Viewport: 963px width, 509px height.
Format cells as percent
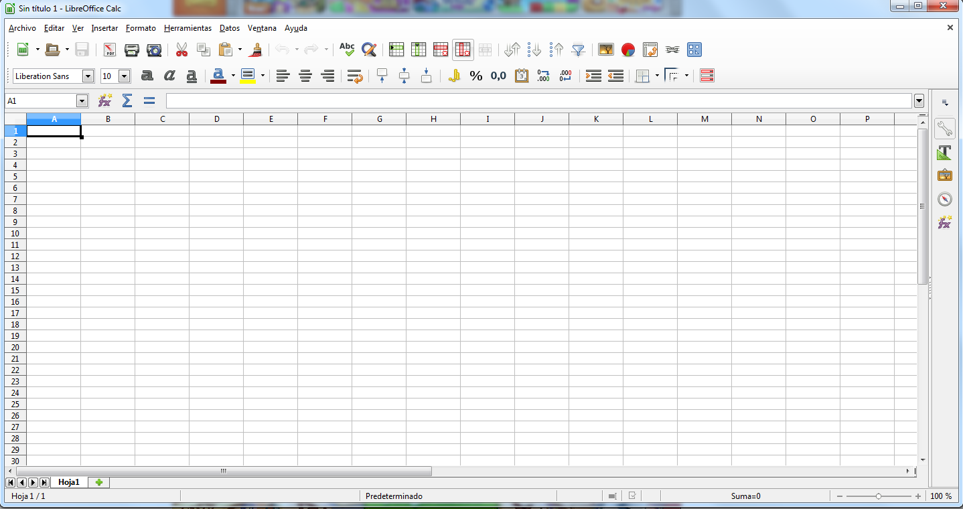pyautogui.click(x=475, y=76)
